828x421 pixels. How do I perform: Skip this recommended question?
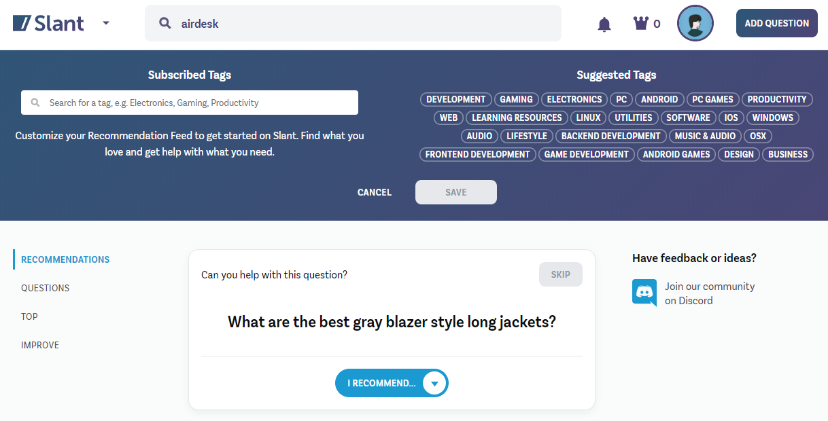point(560,274)
